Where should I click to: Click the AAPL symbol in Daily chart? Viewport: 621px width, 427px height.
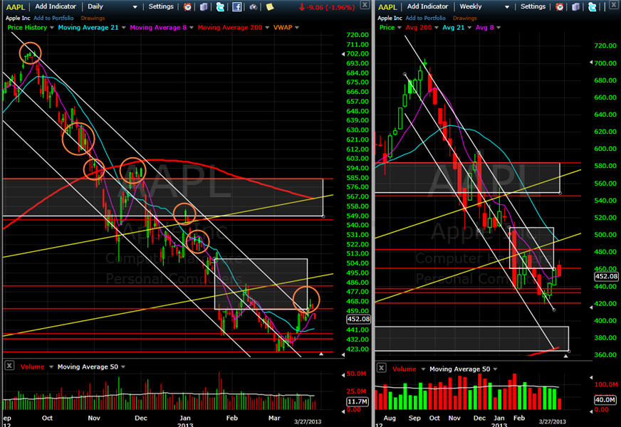[x=16, y=7]
